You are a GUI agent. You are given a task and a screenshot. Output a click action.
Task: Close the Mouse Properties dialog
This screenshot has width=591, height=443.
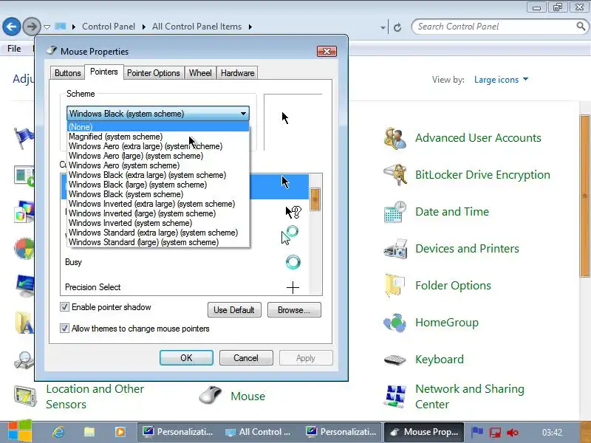[x=327, y=51]
